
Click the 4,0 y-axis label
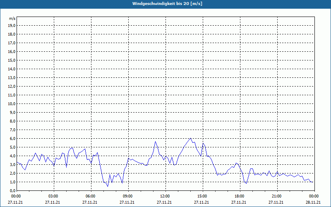click(12, 156)
